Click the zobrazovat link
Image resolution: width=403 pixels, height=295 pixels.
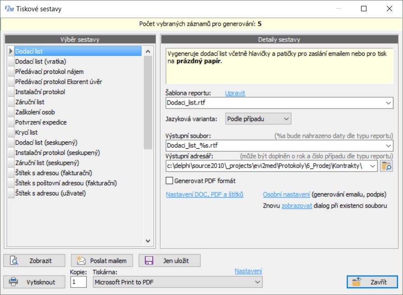coord(297,206)
